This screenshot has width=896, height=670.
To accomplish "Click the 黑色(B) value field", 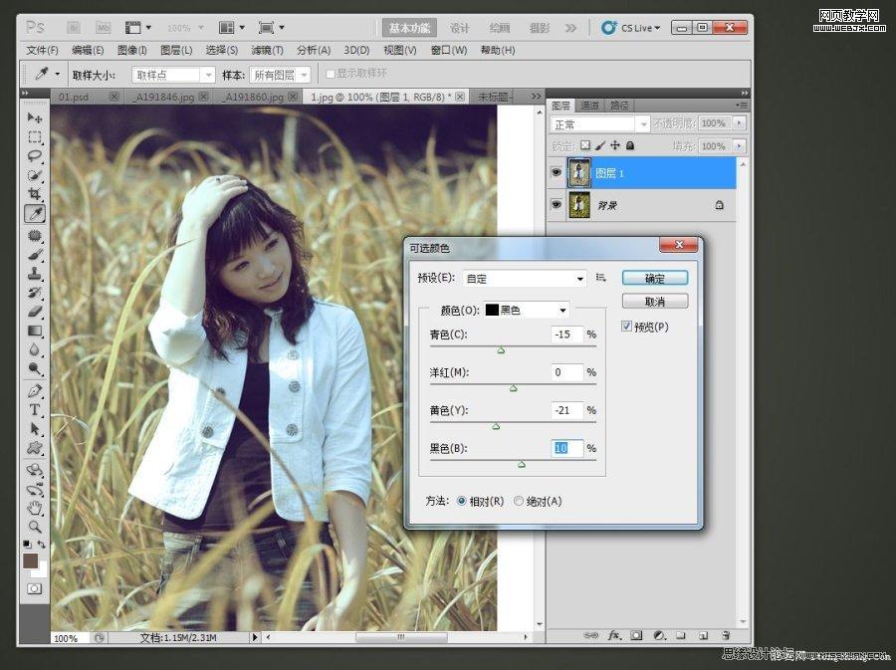I will [x=566, y=448].
